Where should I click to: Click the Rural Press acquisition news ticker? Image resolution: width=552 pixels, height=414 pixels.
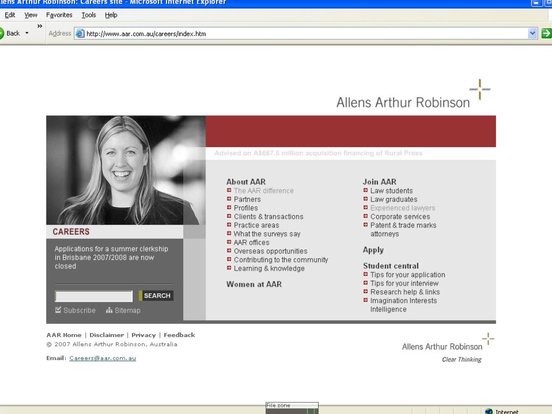318,153
